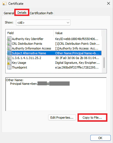Switch to the Details tab

tap(22, 13)
